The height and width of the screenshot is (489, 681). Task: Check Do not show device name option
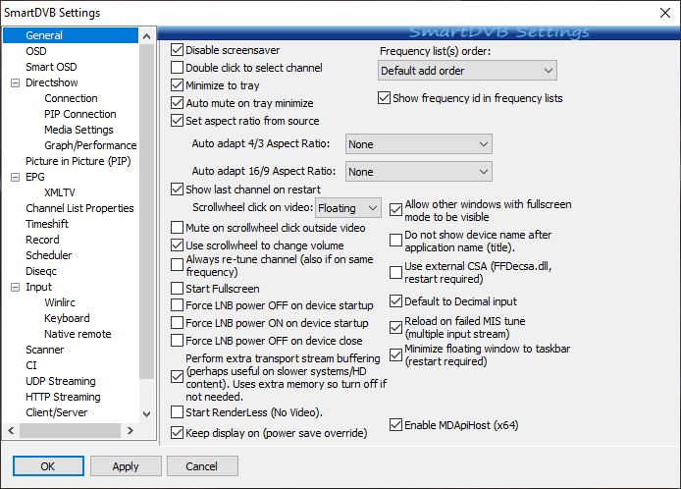point(395,241)
